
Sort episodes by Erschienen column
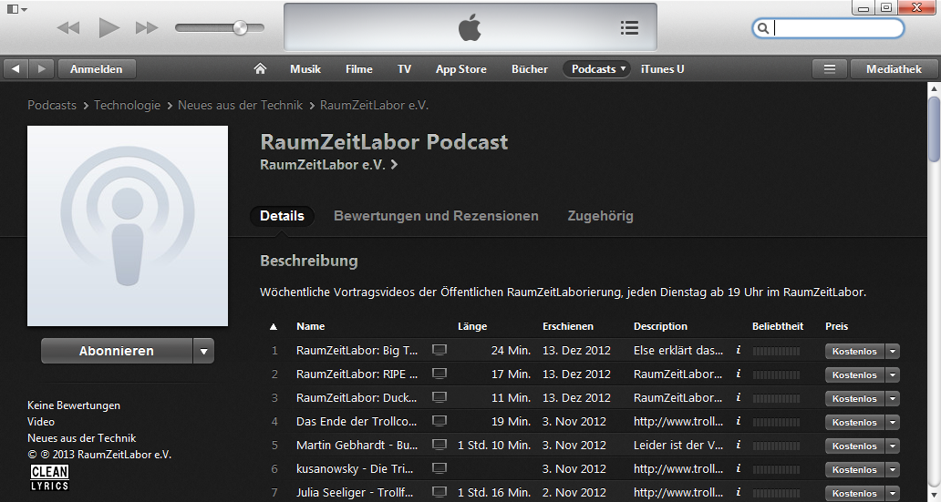pos(568,326)
